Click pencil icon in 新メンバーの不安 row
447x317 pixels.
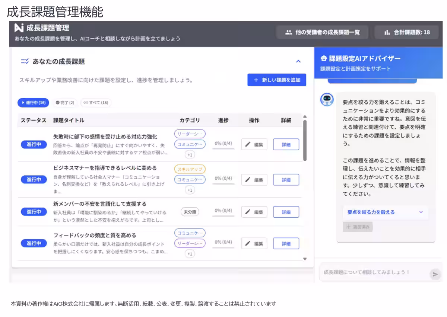coord(248,212)
